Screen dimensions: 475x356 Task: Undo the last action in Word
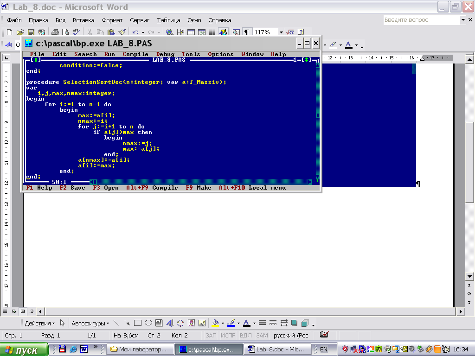(135, 32)
